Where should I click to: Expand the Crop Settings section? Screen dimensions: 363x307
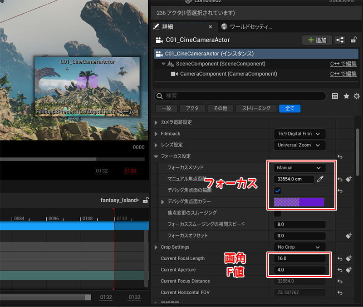157,247
